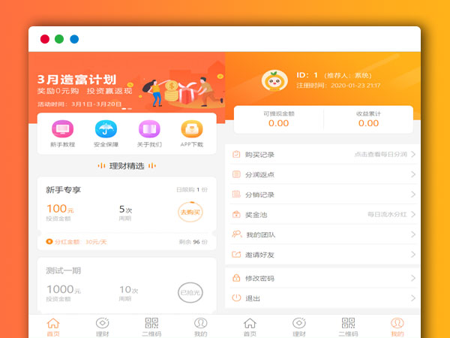This screenshot has height=338, width=450.
Task: Click the 修改密码 lock icon
Action: click(x=236, y=278)
